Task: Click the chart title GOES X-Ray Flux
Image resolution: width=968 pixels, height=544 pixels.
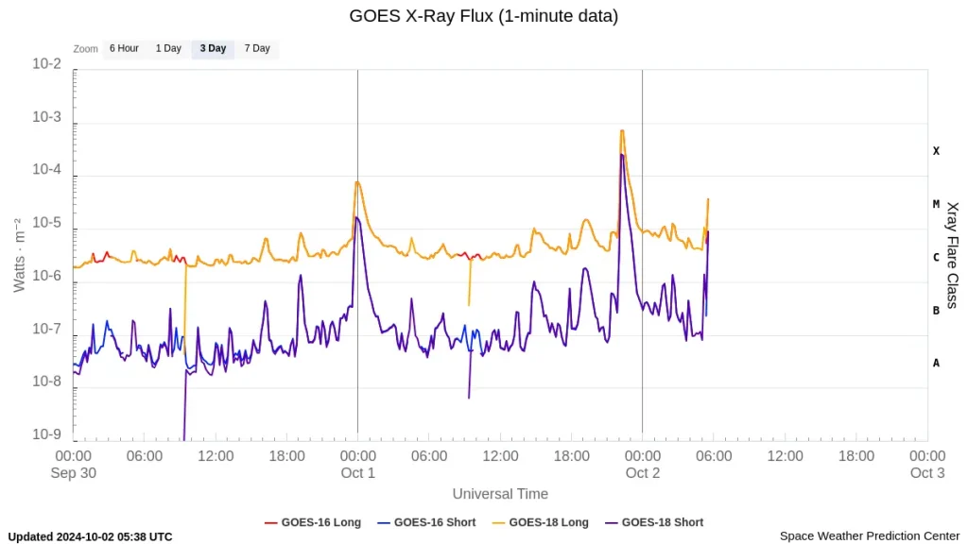Action: pos(484,16)
